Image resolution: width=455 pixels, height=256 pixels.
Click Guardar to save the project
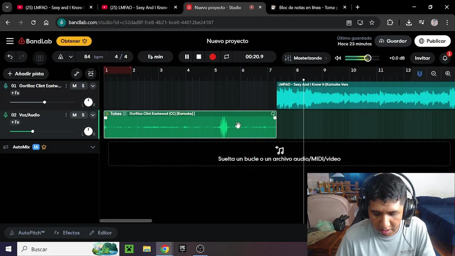[393, 41]
